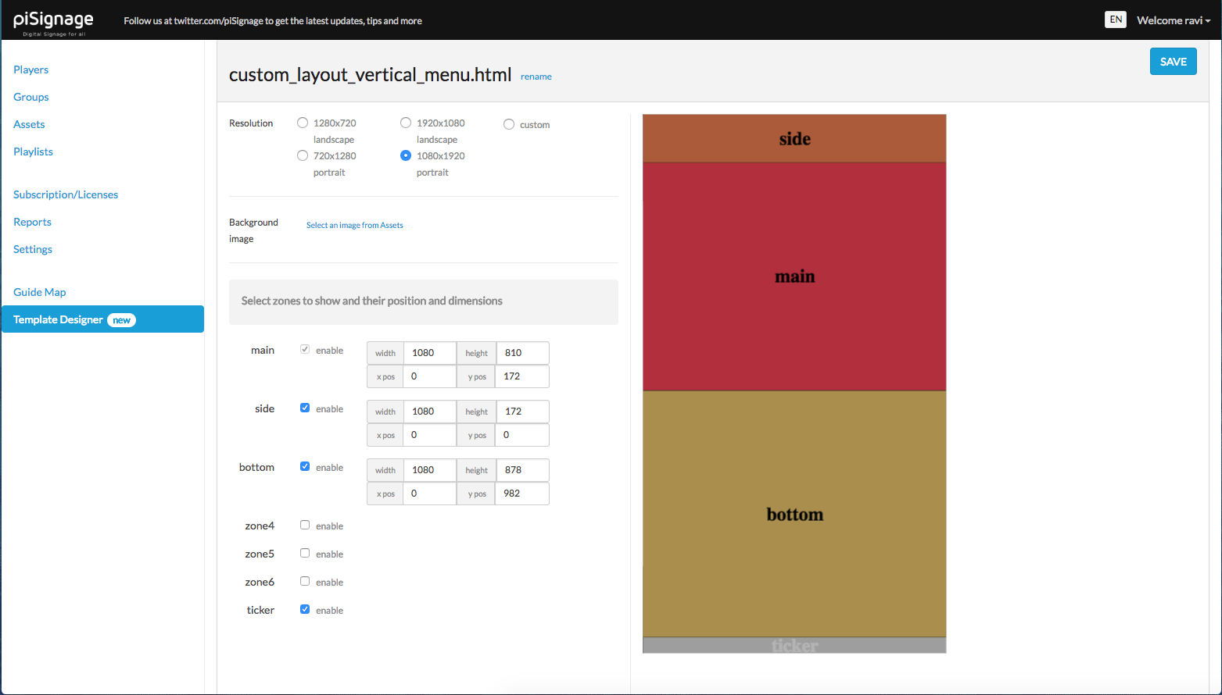
Task: Open the Players page
Action: [x=31, y=69]
